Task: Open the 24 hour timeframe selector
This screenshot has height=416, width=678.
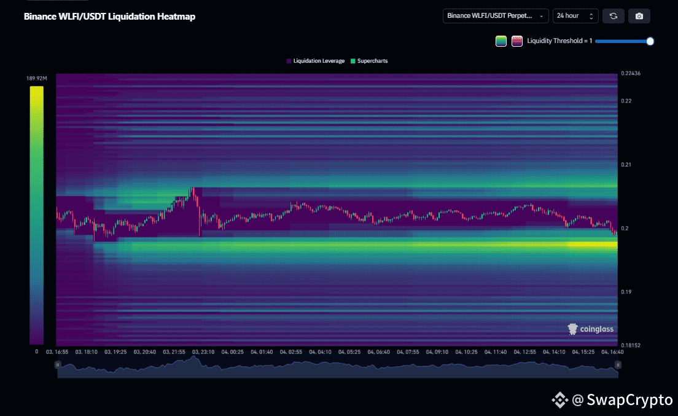Action: [x=575, y=16]
